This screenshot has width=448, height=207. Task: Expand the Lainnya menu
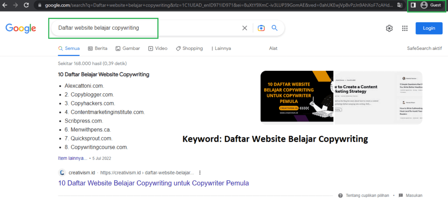(x=221, y=49)
